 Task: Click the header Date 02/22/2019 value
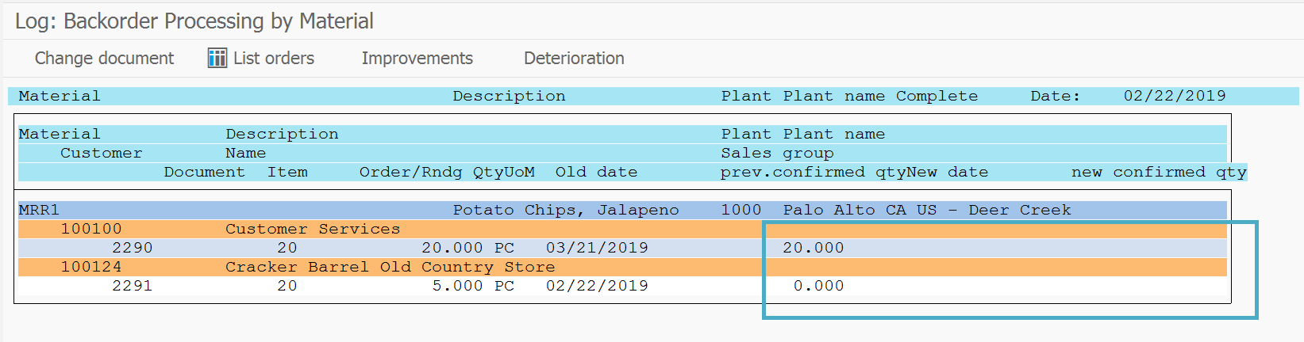pyautogui.click(x=1175, y=96)
